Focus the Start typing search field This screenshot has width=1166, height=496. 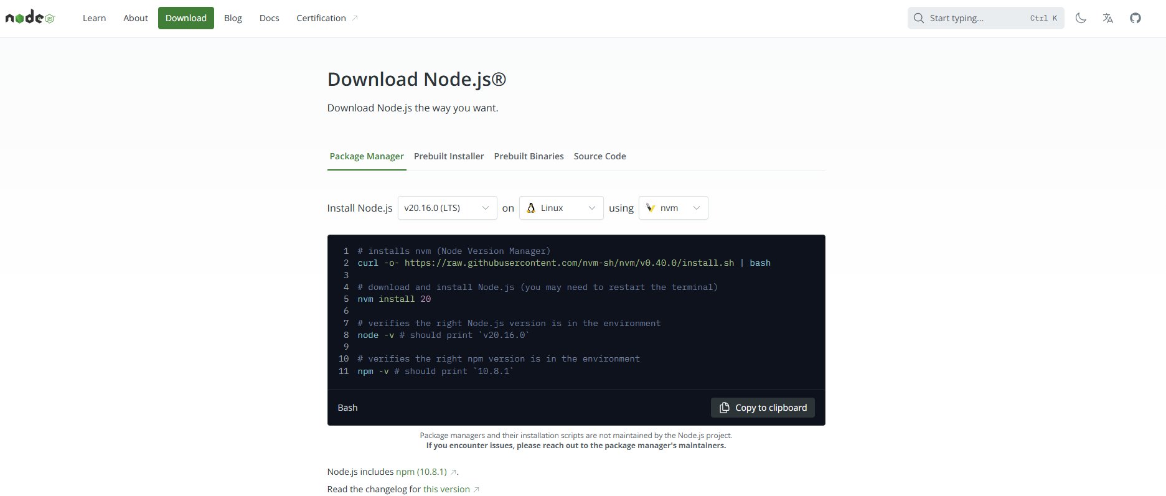[986, 18]
